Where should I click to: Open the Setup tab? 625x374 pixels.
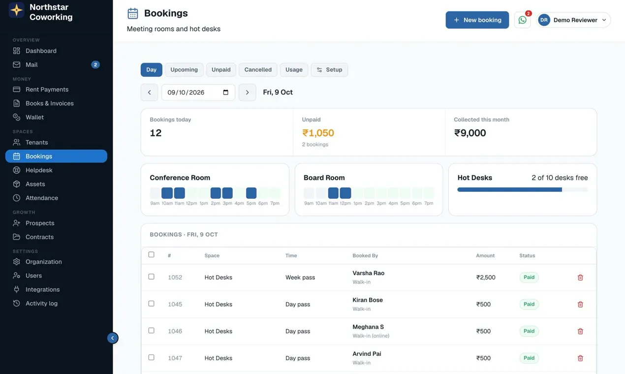pos(329,70)
